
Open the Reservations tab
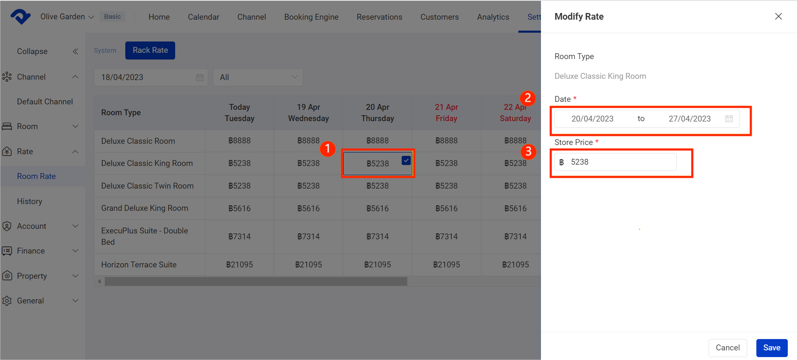coord(379,17)
